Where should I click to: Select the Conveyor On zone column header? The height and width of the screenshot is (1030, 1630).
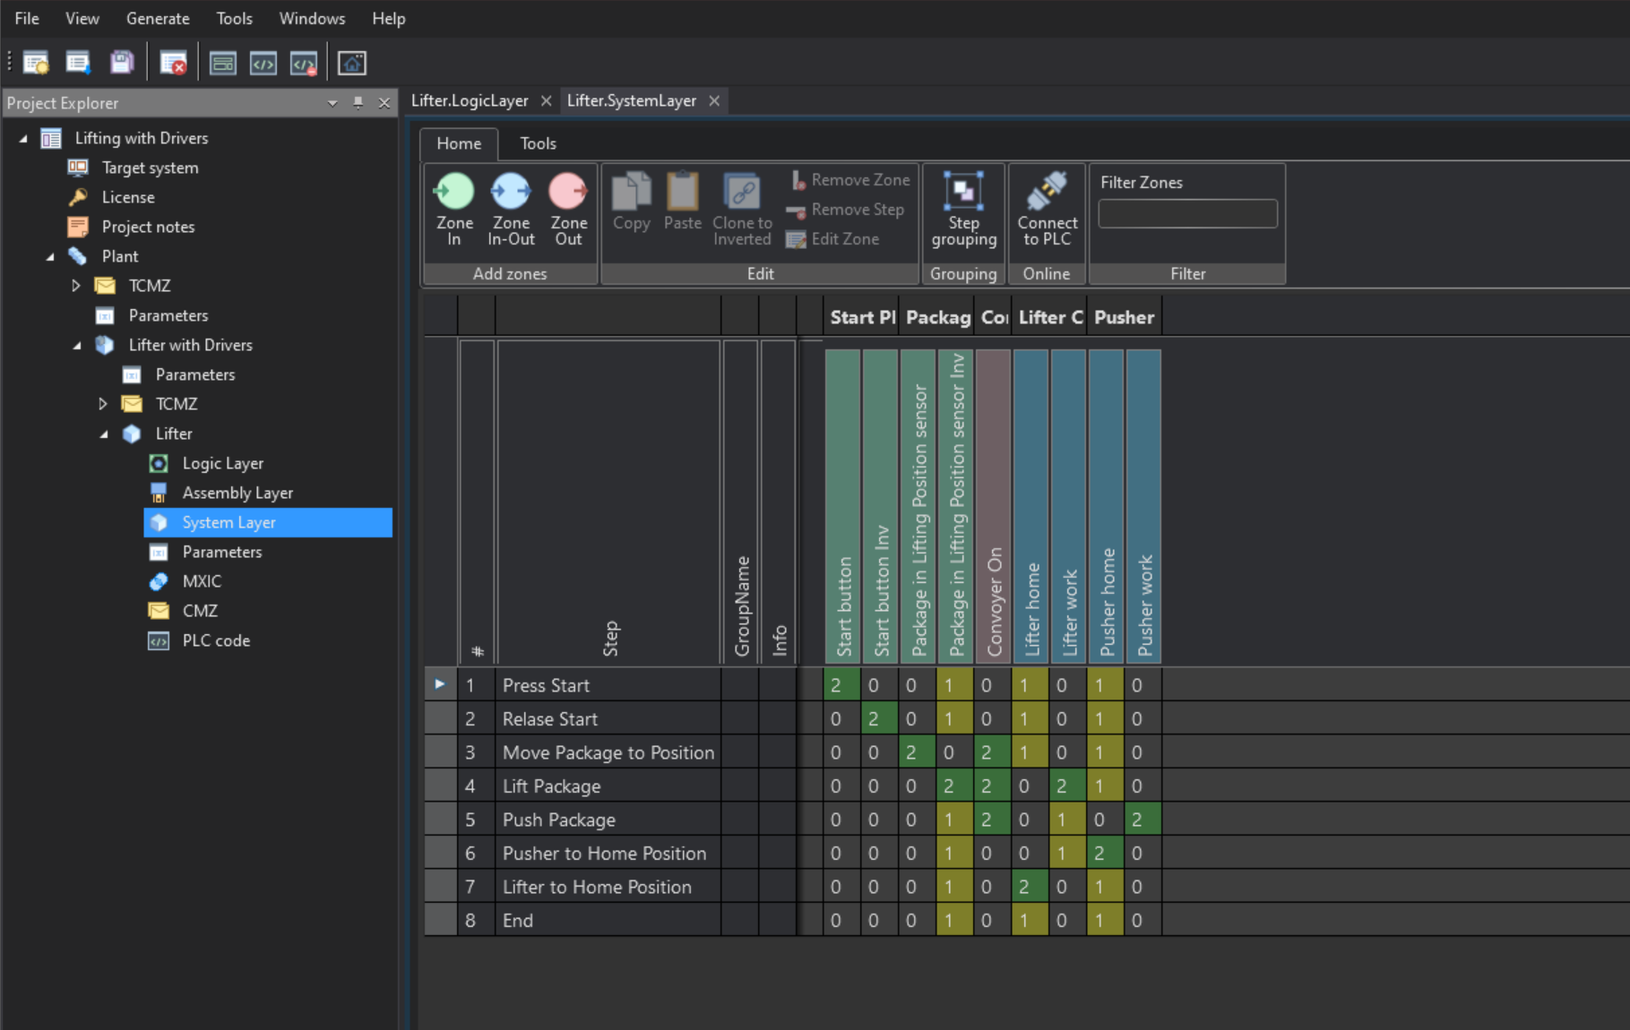(993, 507)
